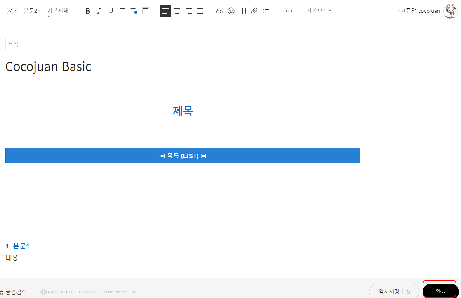Image resolution: width=461 pixels, height=298 pixels.
Task: Click the 임시저장 draft save button
Action: [389, 292]
